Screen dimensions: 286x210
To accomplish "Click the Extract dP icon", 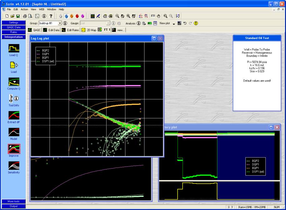I will pyautogui.click(x=14, y=115).
